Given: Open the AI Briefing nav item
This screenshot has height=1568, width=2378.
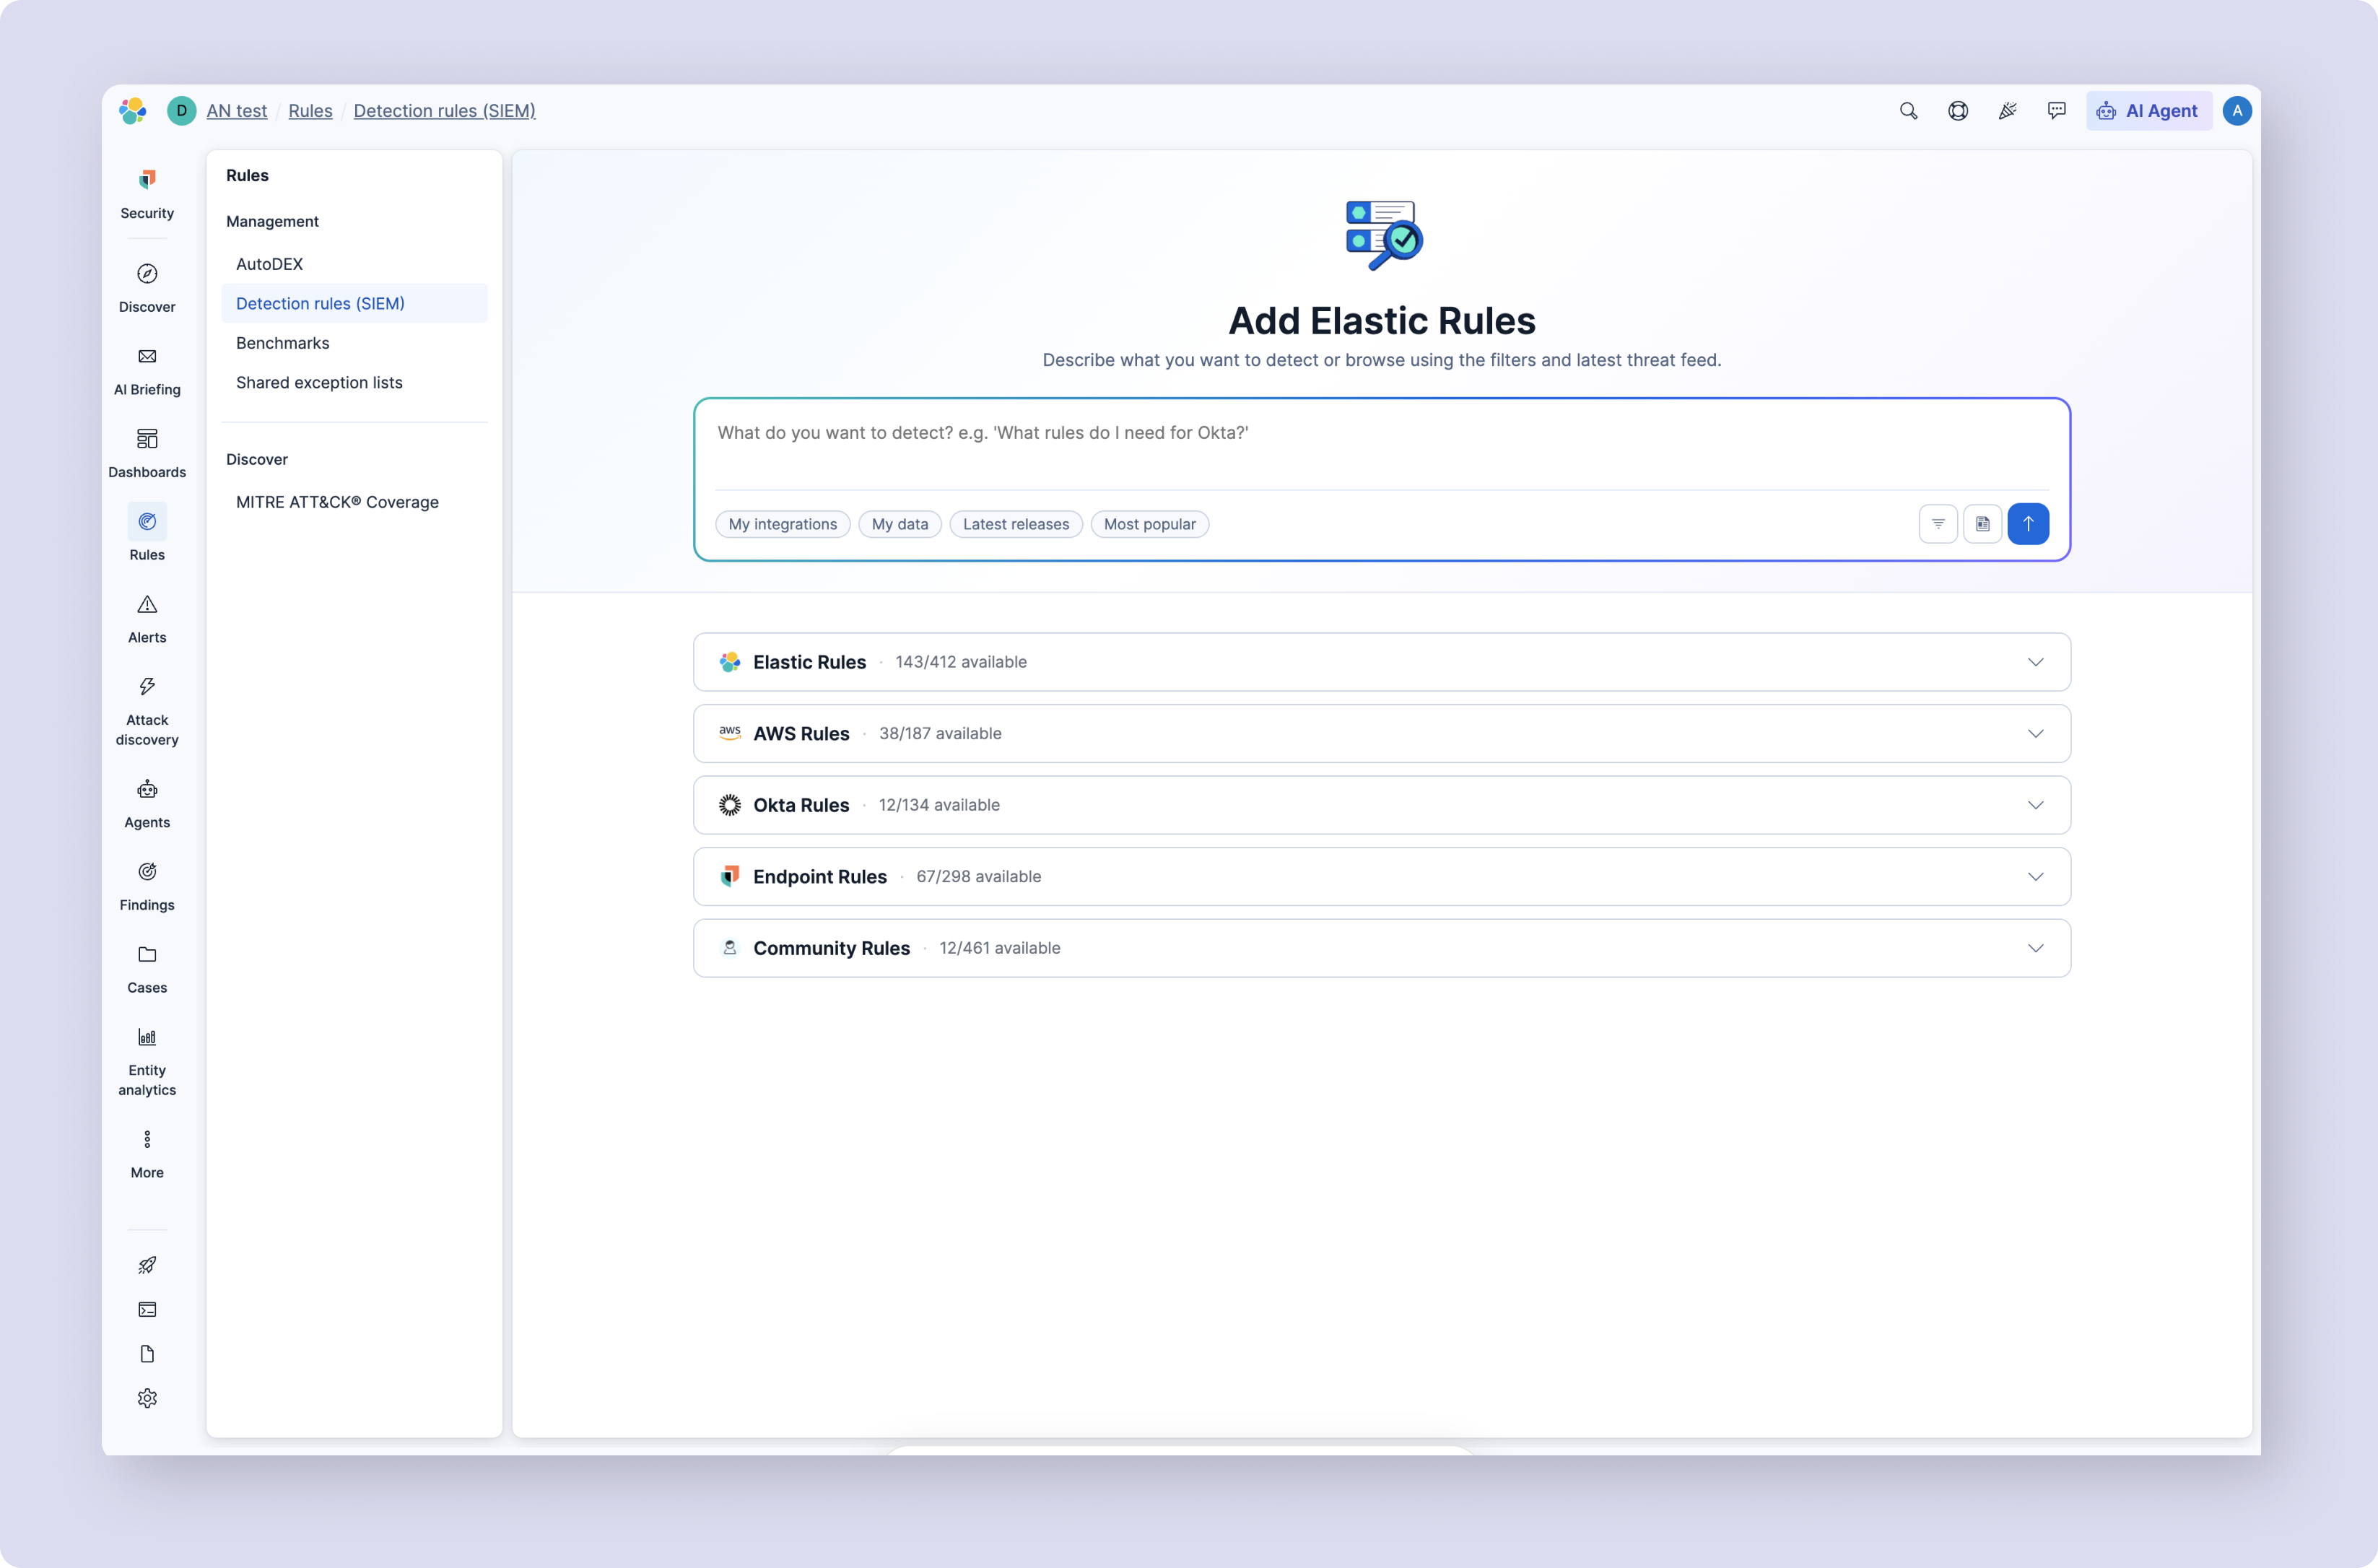Looking at the screenshot, I should tap(147, 371).
